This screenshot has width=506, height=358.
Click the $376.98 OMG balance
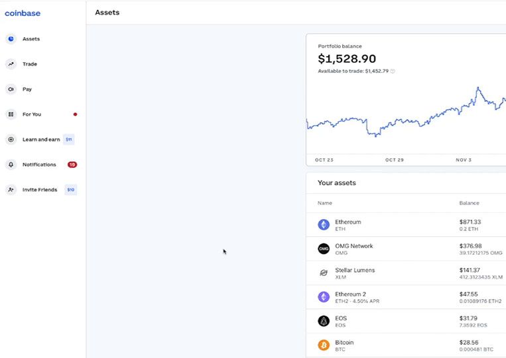point(470,246)
